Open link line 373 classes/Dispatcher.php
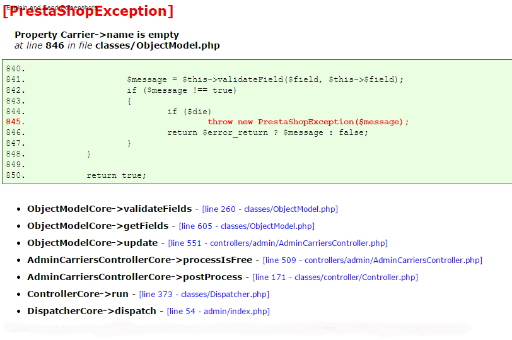The height and width of the screenshot is (340, 512). click(x=204, y=294)
